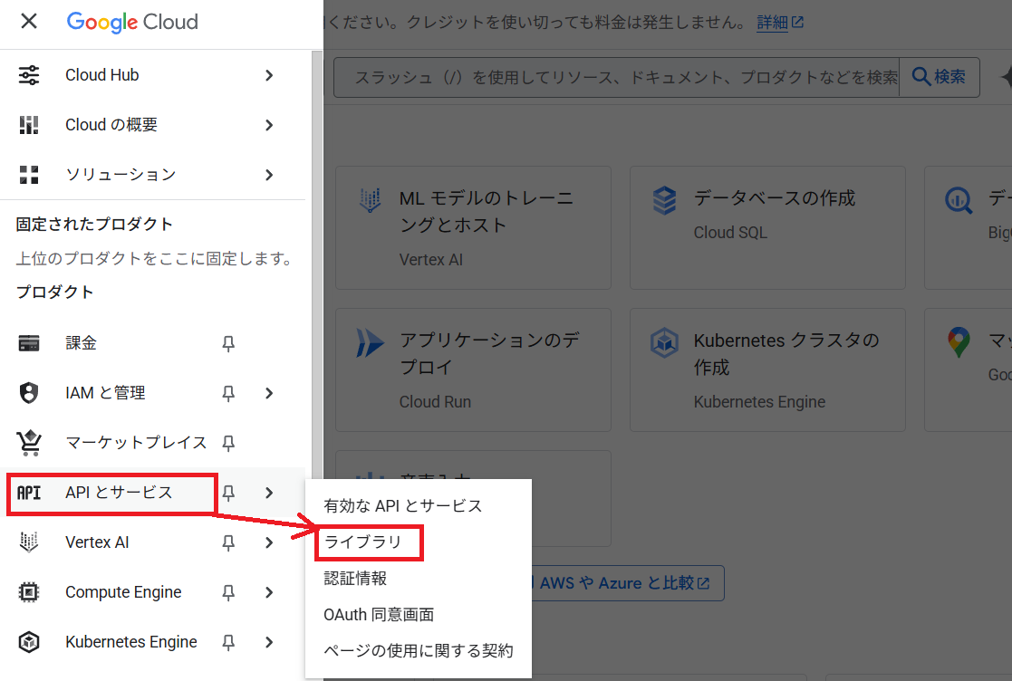This screenshot has width=1012, height=681.
Task: Click the Google Cloud logo
Action: coord(132,22)
